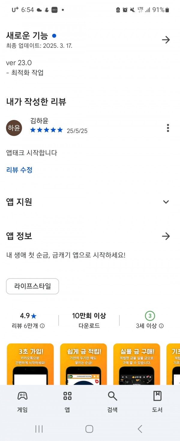
Task: Tap the 리뷰 수정 link
Action: point(19,170)
